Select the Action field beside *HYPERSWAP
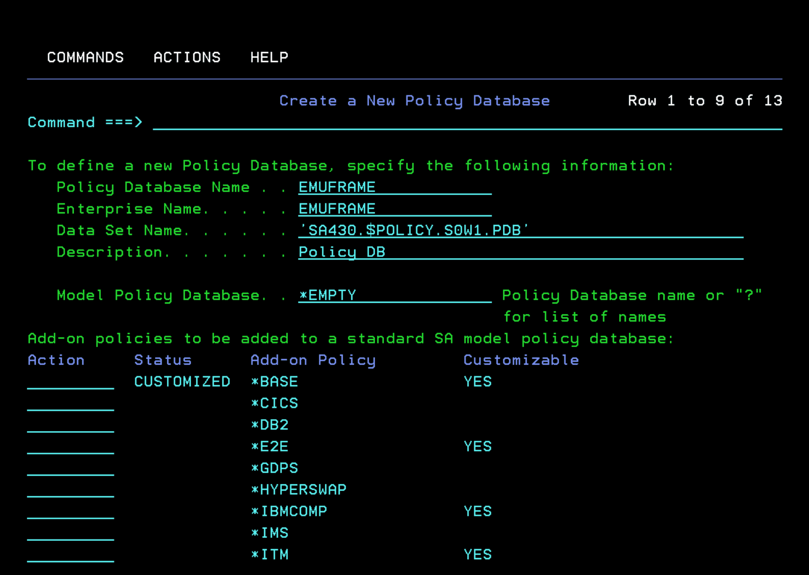This screenshot has width=809, height=575. [x=71, y=490]
